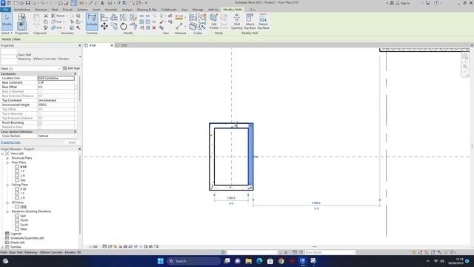Image resolution: width=474 pixels, height=267 pixels.
Task: Click the Properties palette icon in ribbon
Action: point(21,26)
